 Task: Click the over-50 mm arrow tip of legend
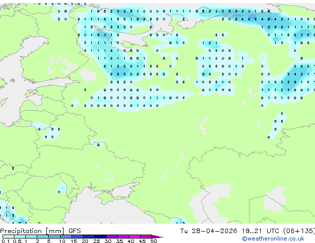157,237
